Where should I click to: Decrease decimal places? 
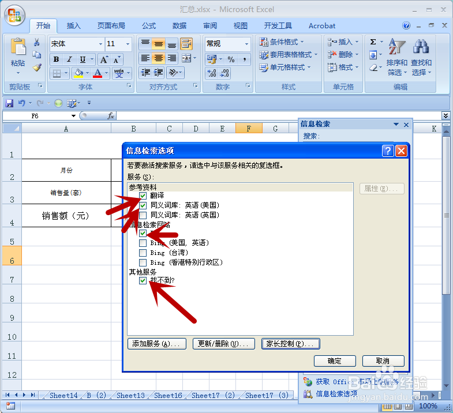coord(224,73)
